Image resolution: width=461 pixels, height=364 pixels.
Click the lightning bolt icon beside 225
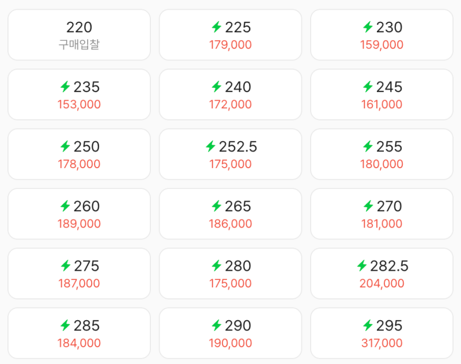click(x=217, y=27)
